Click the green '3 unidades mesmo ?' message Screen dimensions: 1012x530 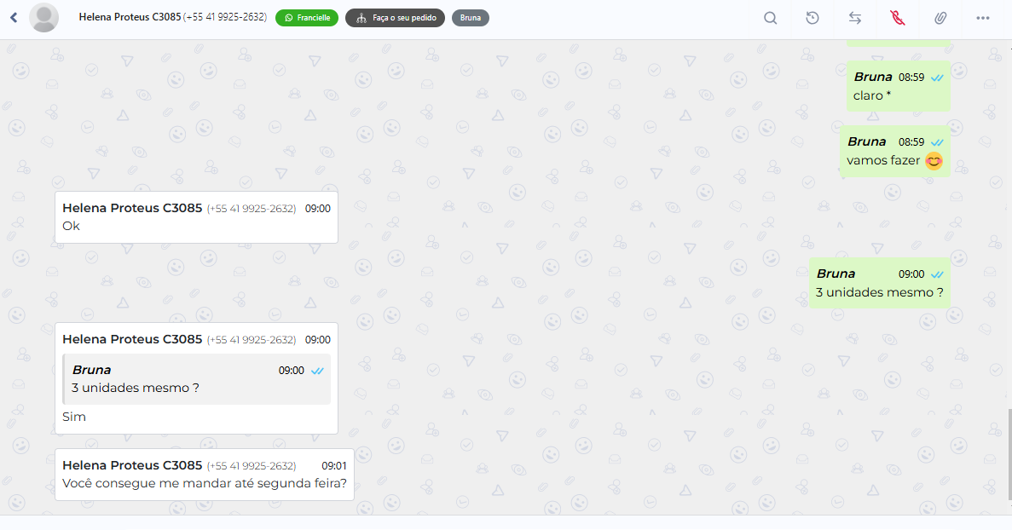click(880, 283)
